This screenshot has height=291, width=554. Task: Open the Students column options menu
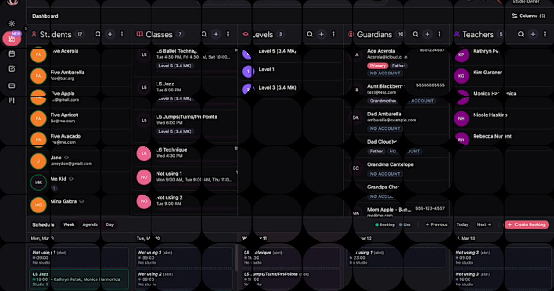point(122,34)
